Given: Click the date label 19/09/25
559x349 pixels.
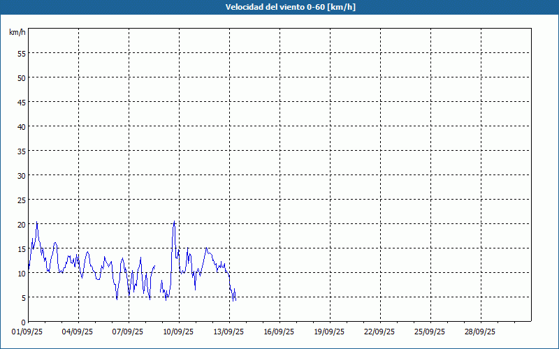Looking at the screenshot, I should (x=329, y=332).
